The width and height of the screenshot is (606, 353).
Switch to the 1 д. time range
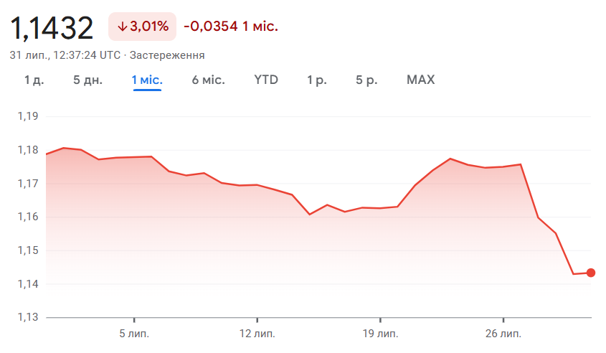coord(34,80)
